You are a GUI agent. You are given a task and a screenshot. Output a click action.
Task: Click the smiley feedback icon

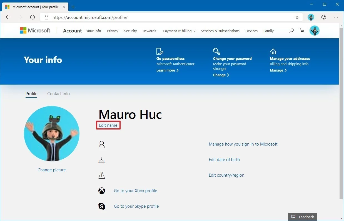pyautogui.click(x=324, y=17)
